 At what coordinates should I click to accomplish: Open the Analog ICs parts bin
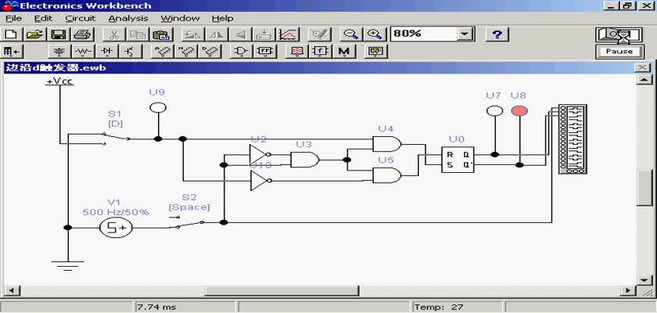[163, 52]
